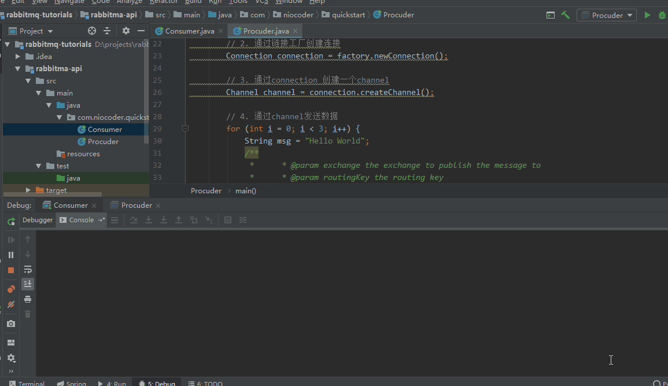Click the locate target icon in Project panel
668x386 pixels.
pyautogui.click(x=92, y=31)
